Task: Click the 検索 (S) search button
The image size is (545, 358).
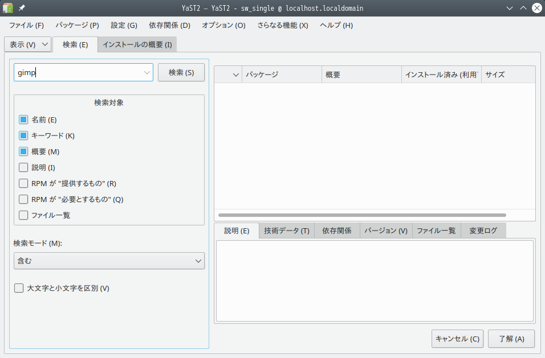Action: (181, 72)
